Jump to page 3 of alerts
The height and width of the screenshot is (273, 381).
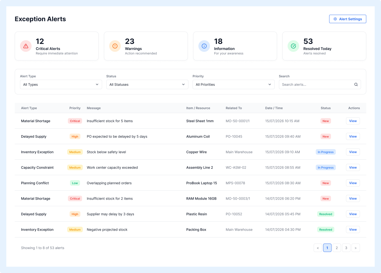click(x=346, y=248)
